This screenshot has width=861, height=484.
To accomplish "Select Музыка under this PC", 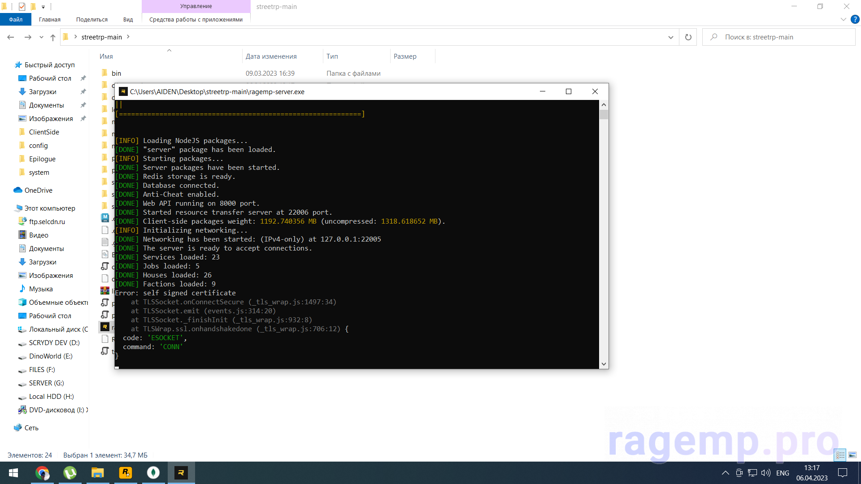I will (40, 289).
